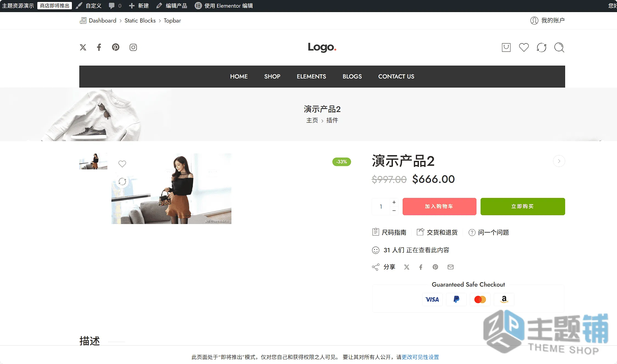
Task: Open 问一个问题 ask a question link
Action: [x=489, y=232]
